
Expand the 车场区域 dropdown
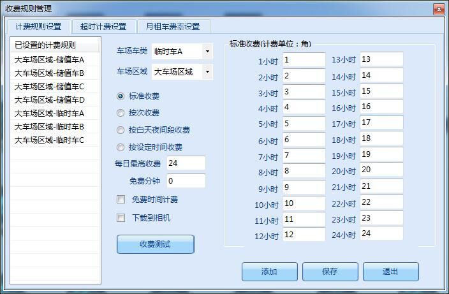[207, 72]
